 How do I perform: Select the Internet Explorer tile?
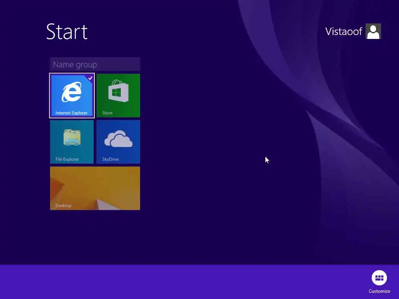coord(72,96)
